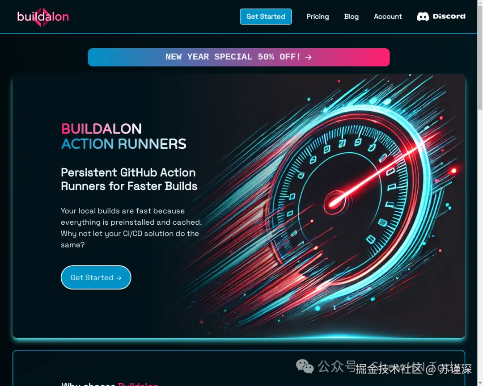The height and width of the screenshot is (386, 483).
Task: Click the Persistent GitHub Action Runners subheading
Action: (x=129, y=179)
